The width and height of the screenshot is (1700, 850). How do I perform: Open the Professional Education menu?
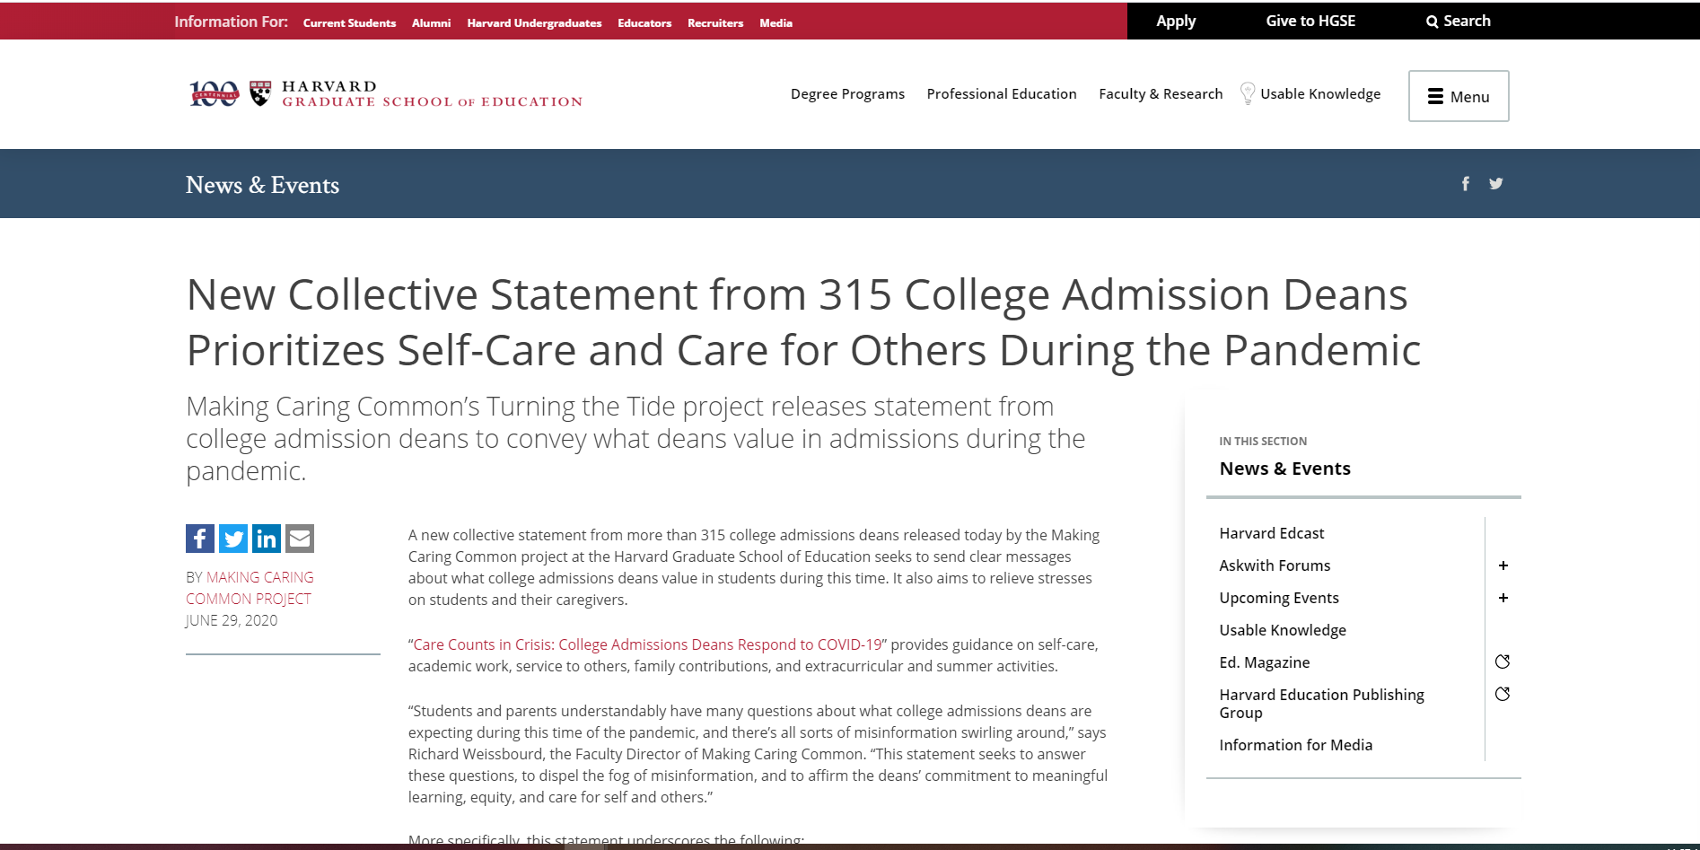[1002, 93]
